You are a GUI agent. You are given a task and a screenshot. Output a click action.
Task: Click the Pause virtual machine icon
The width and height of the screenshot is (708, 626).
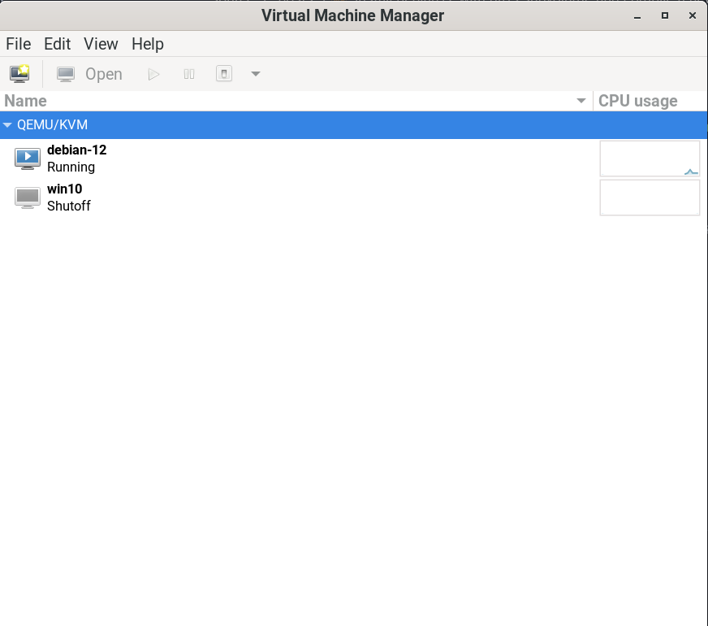pos(189,74)
